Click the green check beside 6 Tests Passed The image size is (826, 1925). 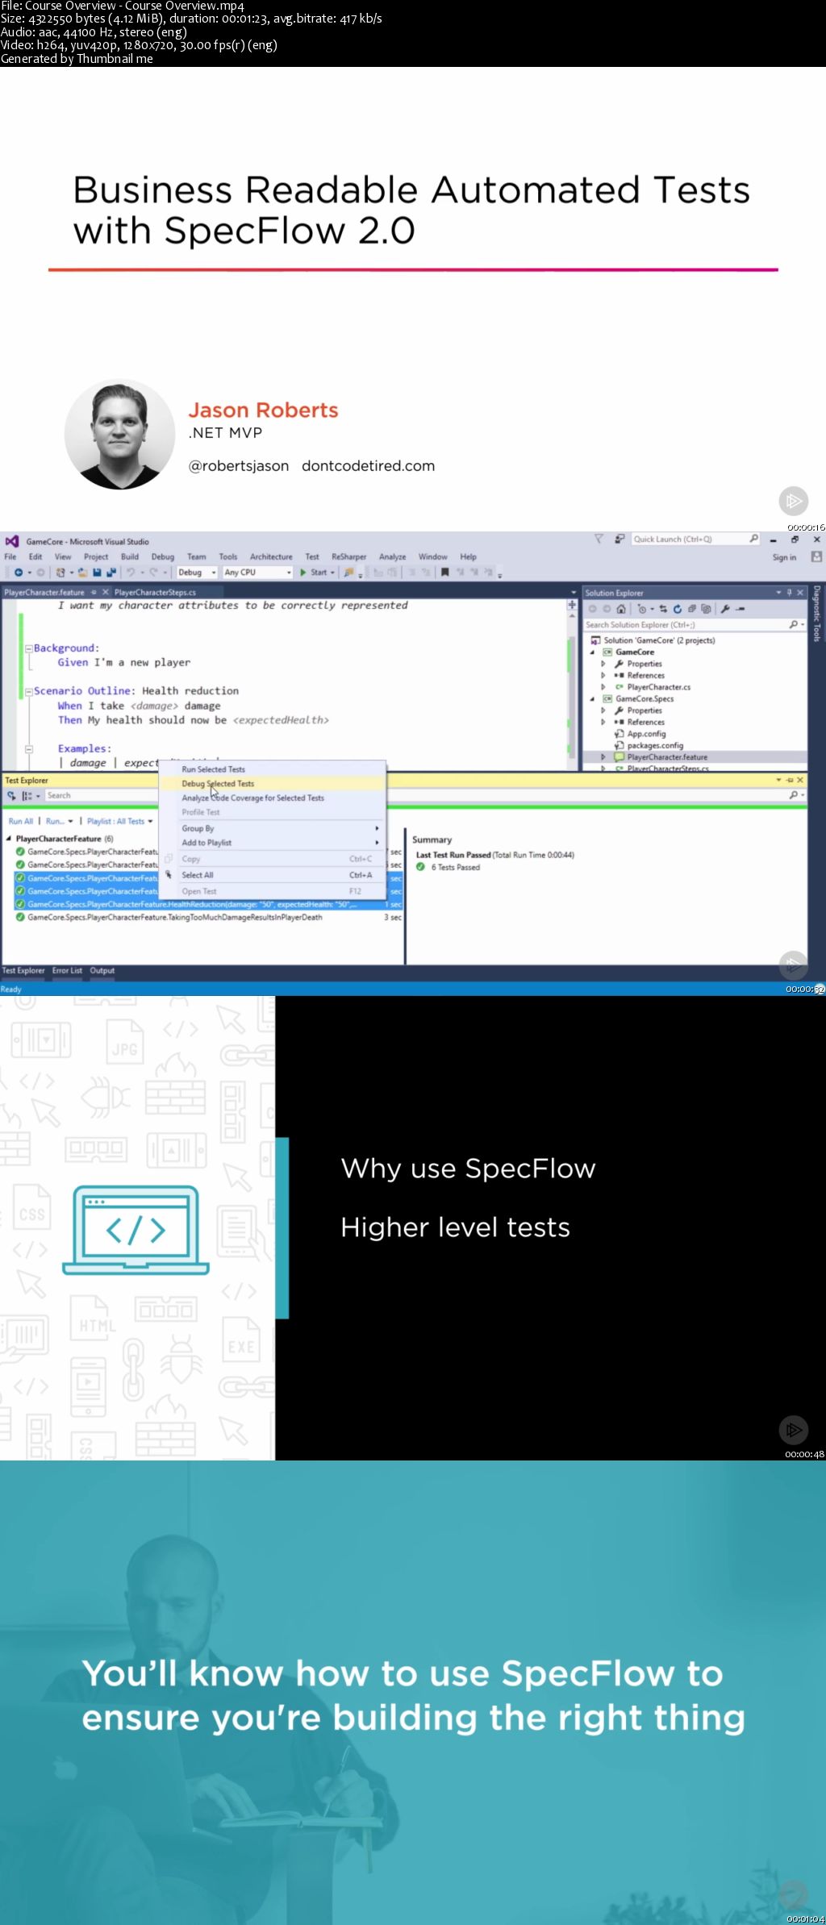(x=420, y=867)
